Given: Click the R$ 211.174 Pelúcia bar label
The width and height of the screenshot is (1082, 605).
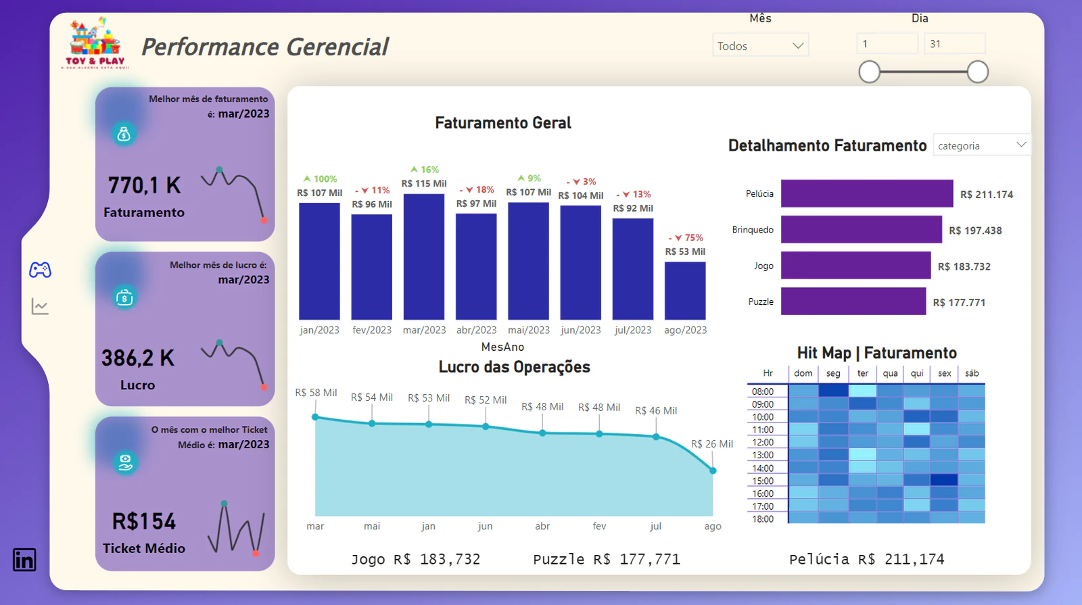Looking at the screenshot, I should tap(987, 195).
